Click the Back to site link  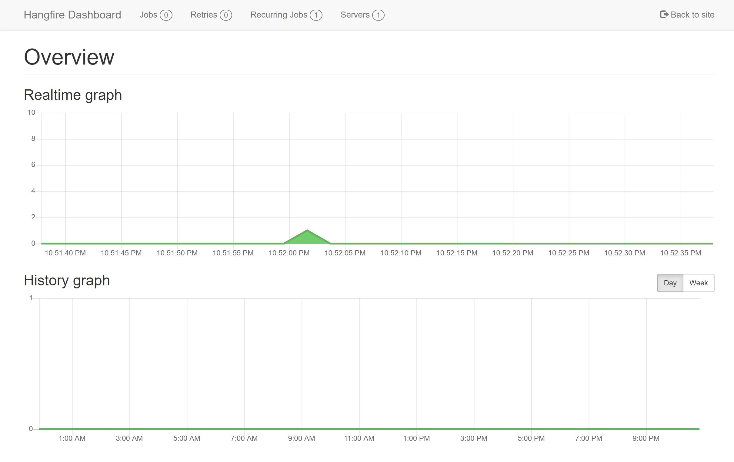687,15
